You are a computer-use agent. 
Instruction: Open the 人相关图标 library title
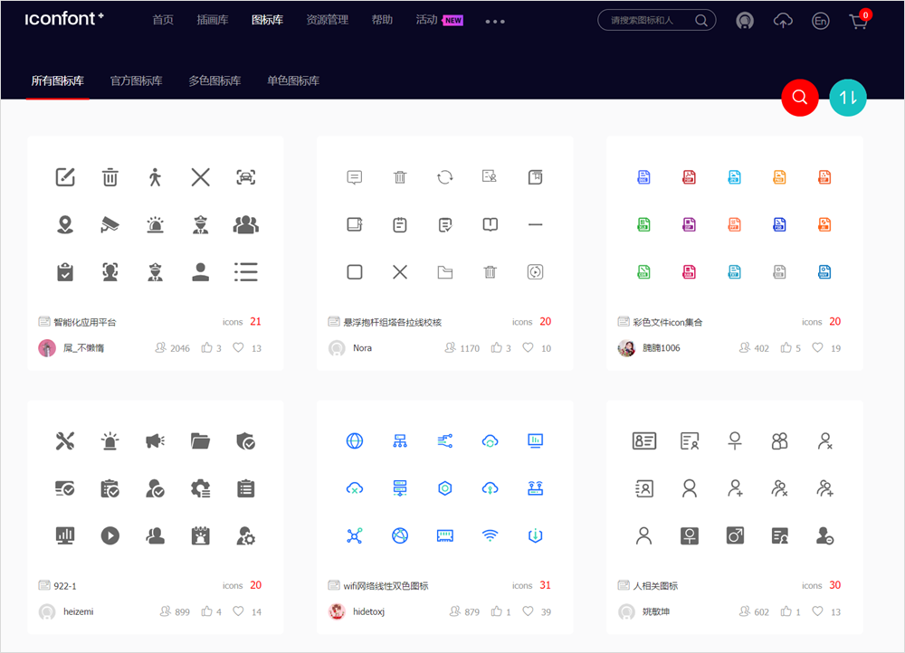pyautogui.click(x=655, y=585)
